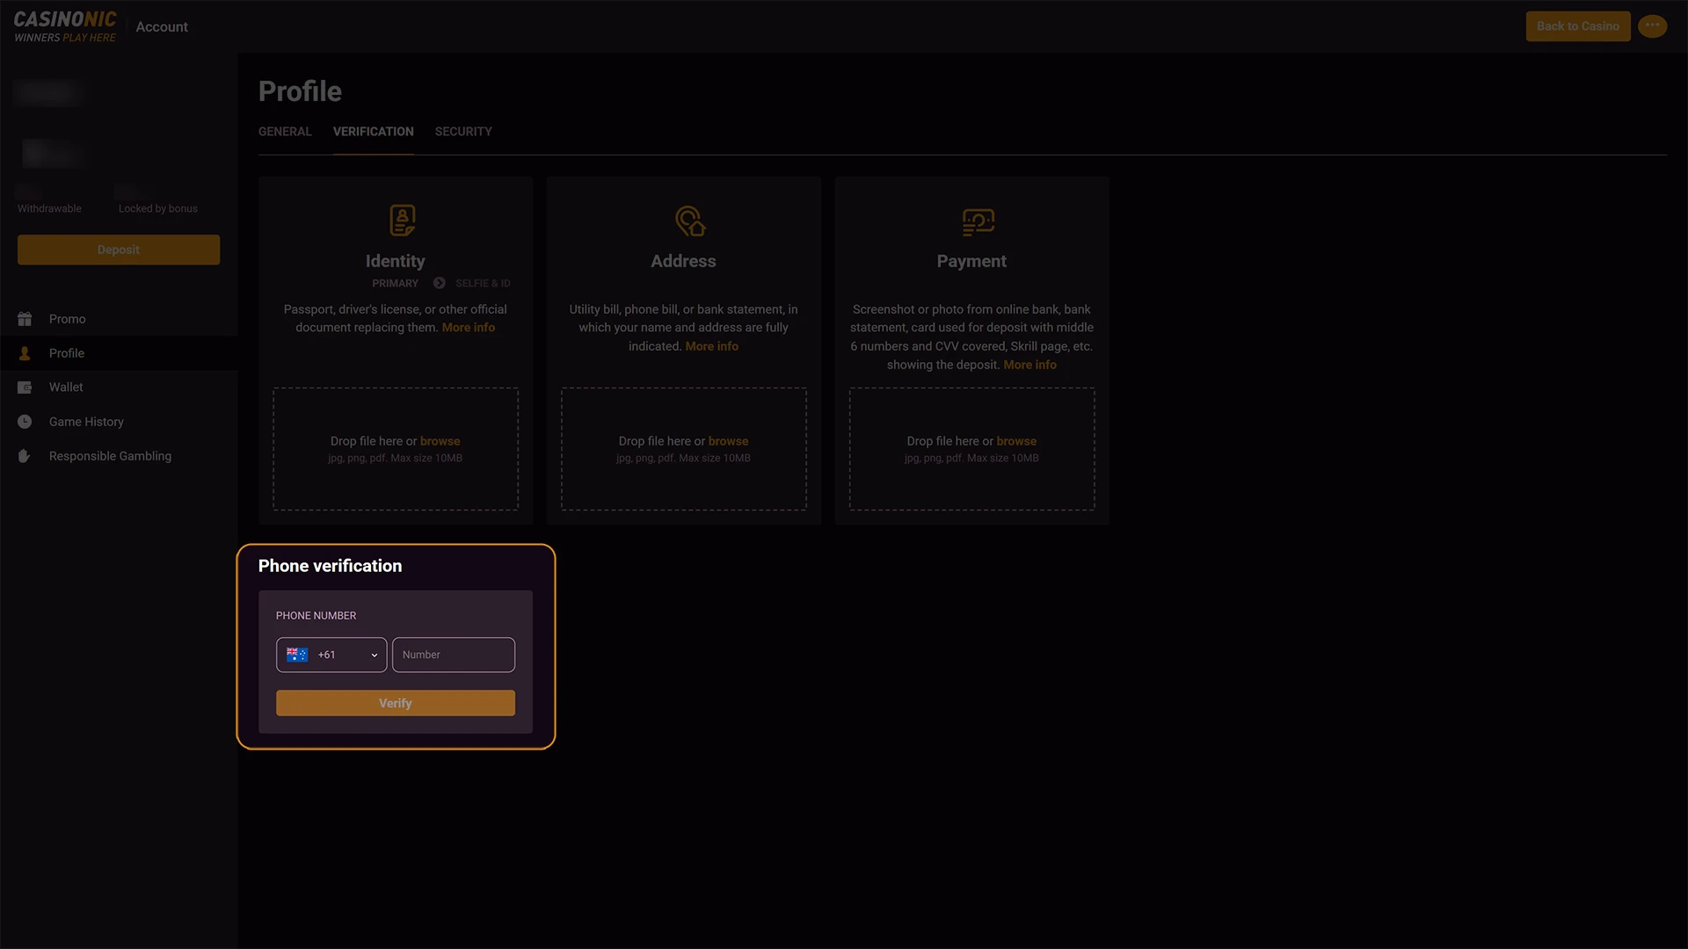Open More info link under Payment

1030,365
